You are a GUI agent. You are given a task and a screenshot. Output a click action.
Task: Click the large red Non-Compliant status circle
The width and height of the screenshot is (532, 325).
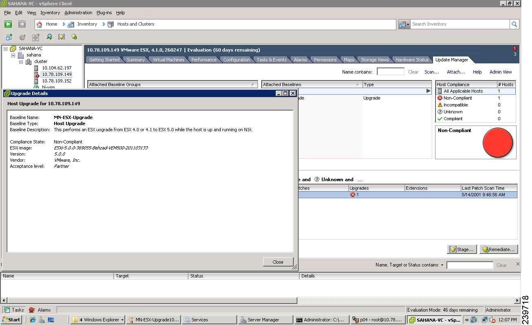pos(497,143)
